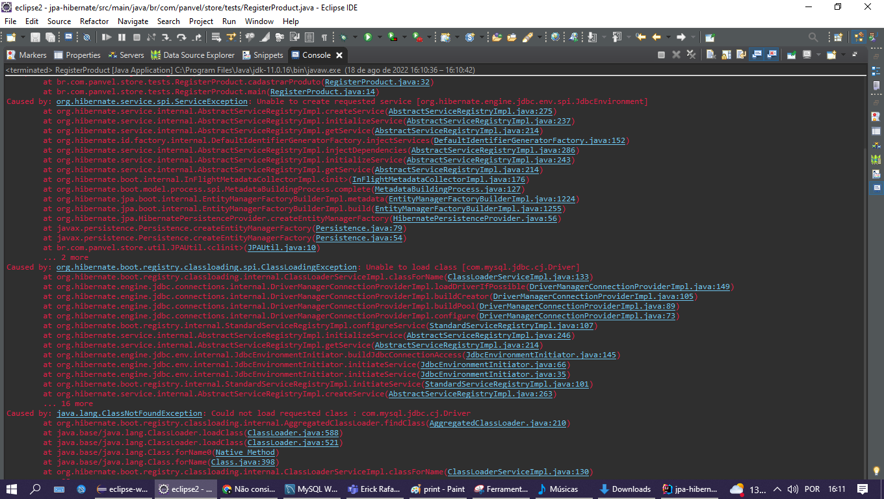Screen dimensions: 884x499
Task: Open the Coverage dropdown arrow
Action: [404, 37]
